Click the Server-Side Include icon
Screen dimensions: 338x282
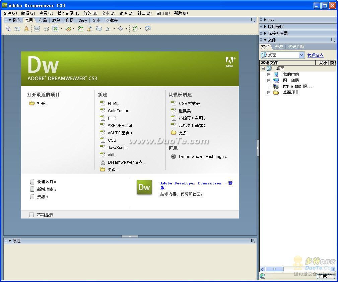90,29
